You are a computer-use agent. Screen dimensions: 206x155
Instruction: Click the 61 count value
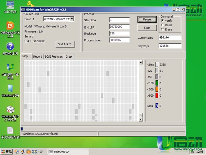point(161,71)
